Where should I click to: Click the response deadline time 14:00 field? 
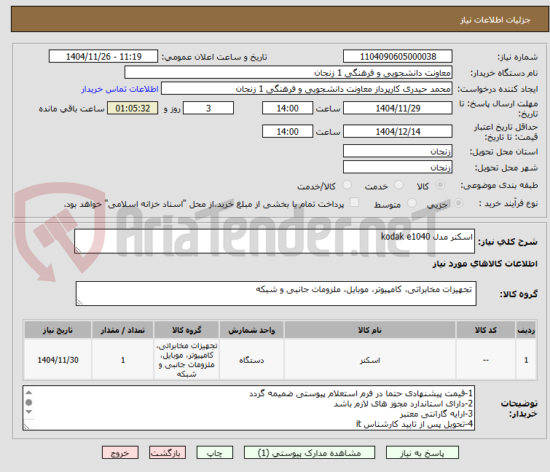pyautogui.click(x=287, y=108)
